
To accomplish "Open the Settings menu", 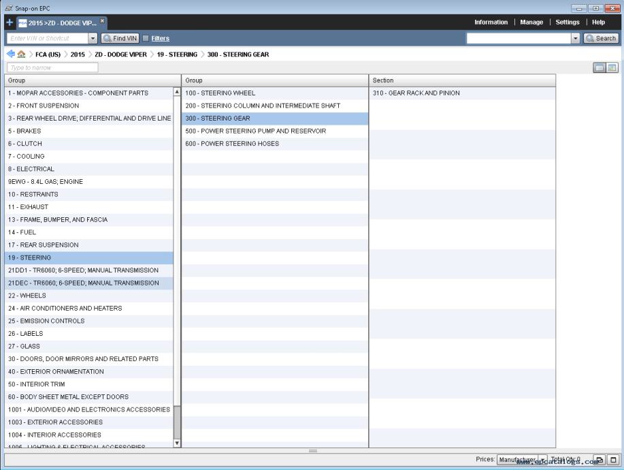I will click(567, 22).
